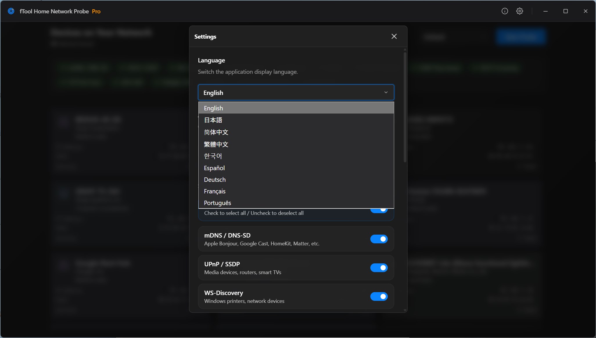596x338 pixels.
Task: Choose 简体中文 in the language list
Action: click(x=296, y=132)
